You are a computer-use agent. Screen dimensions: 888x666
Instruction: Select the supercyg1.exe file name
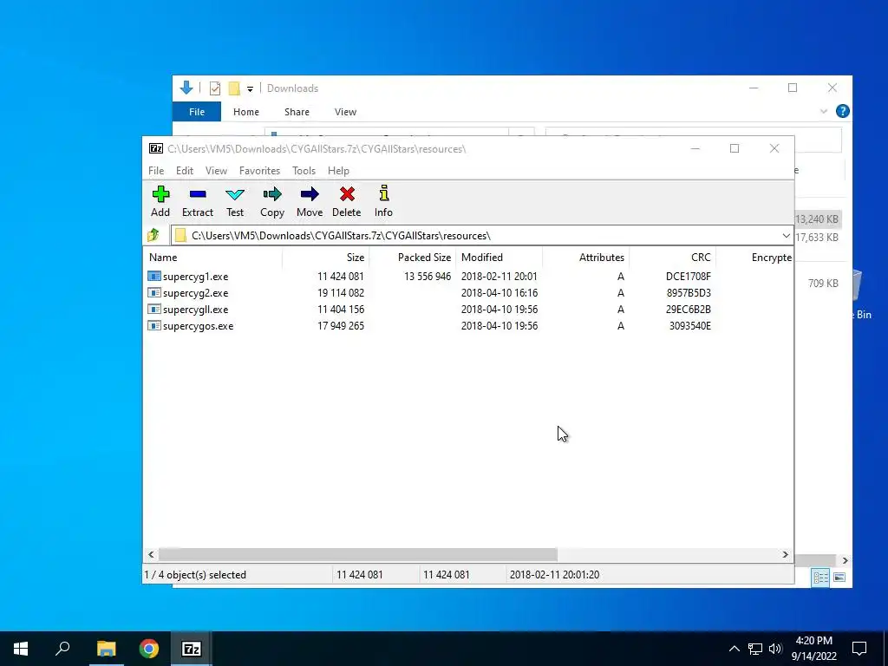[x=195, y=277]
